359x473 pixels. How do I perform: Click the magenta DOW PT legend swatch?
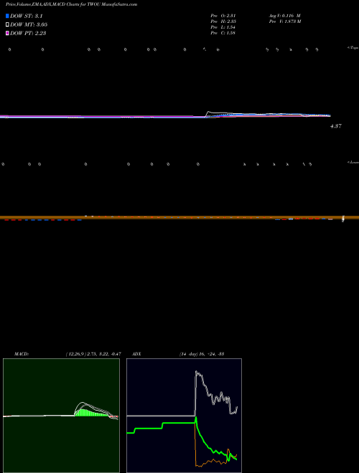point(7,33)
